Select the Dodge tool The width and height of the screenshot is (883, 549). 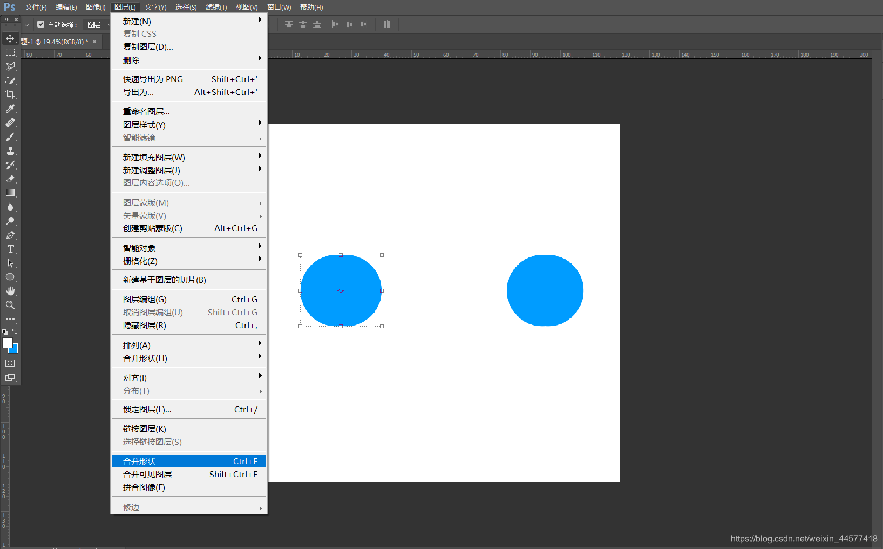[10, 221]
